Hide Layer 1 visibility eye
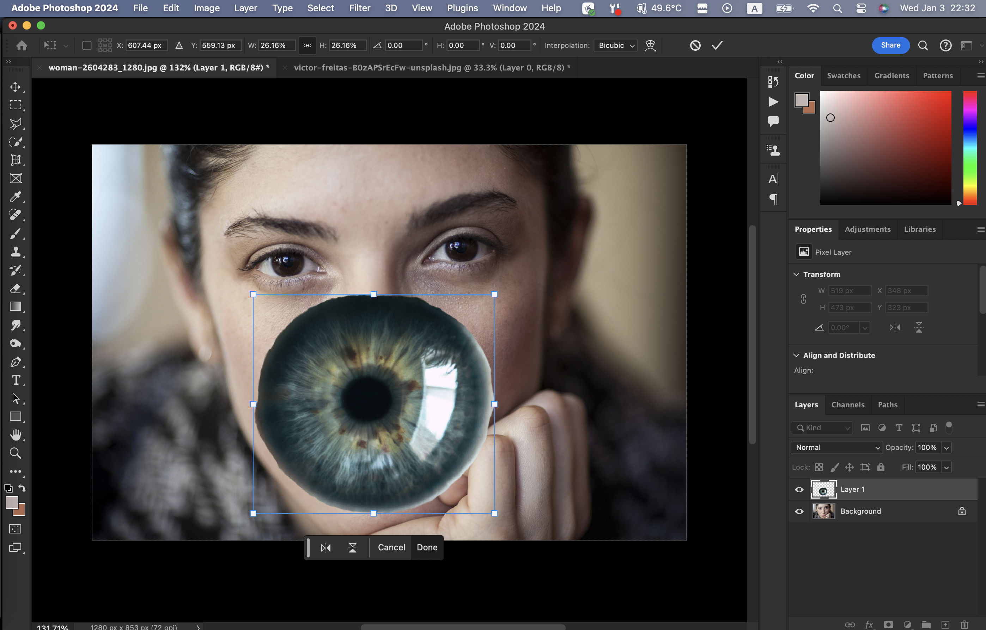 coord(799,490)
